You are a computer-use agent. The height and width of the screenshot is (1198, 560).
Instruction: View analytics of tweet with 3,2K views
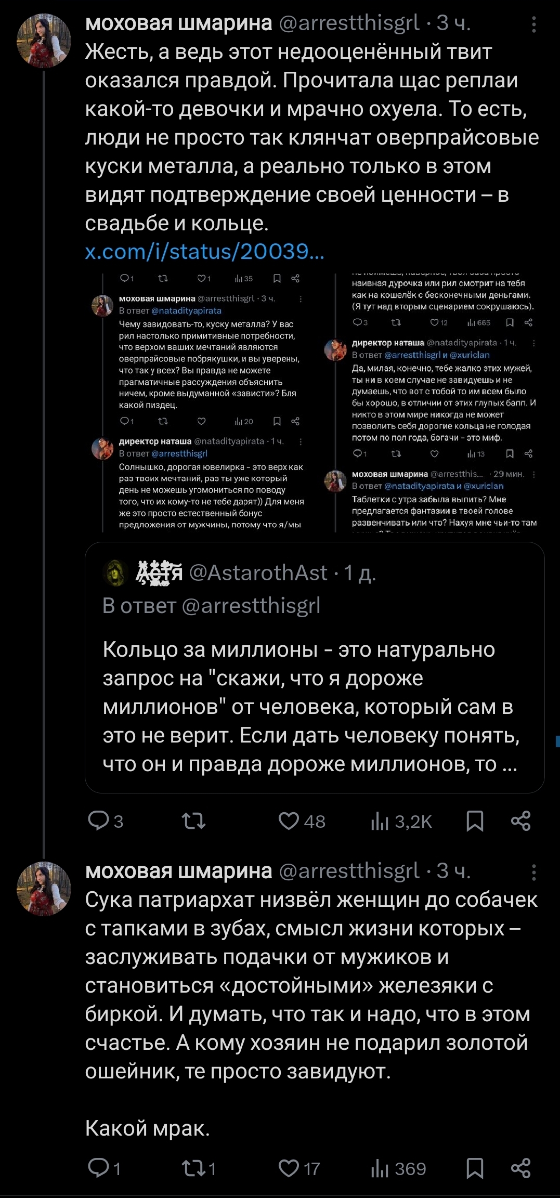click(x=401, y=821)
